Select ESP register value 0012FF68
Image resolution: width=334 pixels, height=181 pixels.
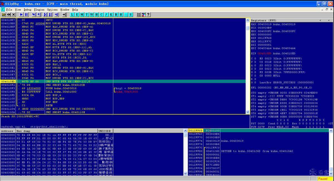[x=265, y=38]
